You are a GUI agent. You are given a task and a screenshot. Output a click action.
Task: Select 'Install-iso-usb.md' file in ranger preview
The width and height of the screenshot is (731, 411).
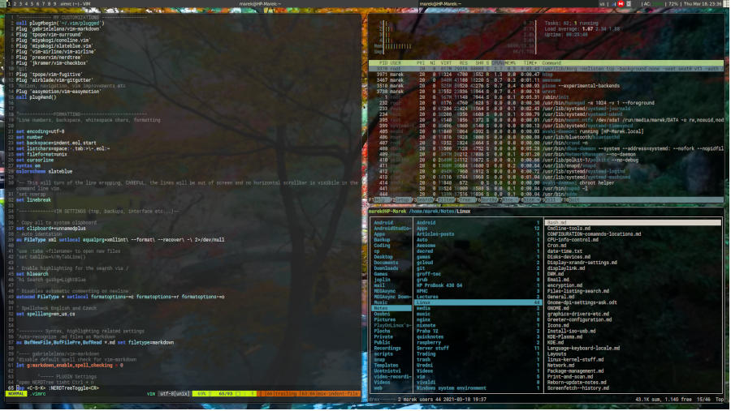pos(571,331)
